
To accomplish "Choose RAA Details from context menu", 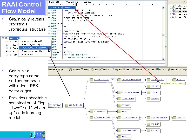I will pyautogui.click(x=27, y=54).
